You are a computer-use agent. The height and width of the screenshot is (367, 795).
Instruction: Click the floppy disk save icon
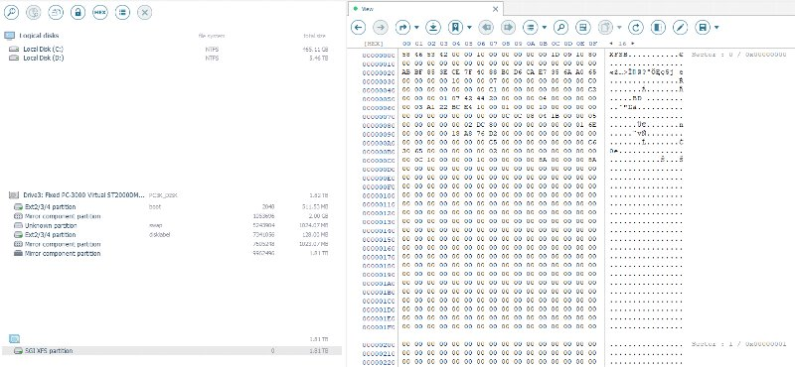coord(703,27)
